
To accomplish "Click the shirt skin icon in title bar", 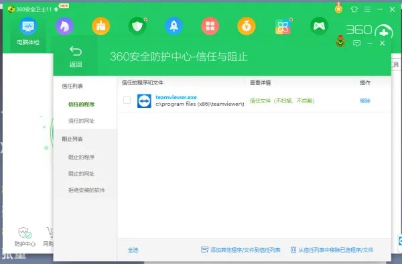I will [x=354, y=9].
